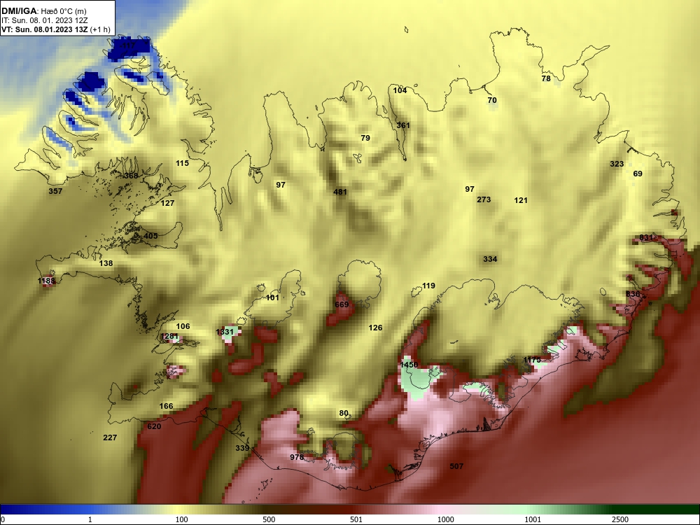This screenshot has width=700, height=525.
Task: Click the map value '323'
Action: point(617,164)
